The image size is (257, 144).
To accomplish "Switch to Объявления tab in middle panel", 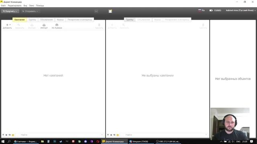I will coord(144,20).
